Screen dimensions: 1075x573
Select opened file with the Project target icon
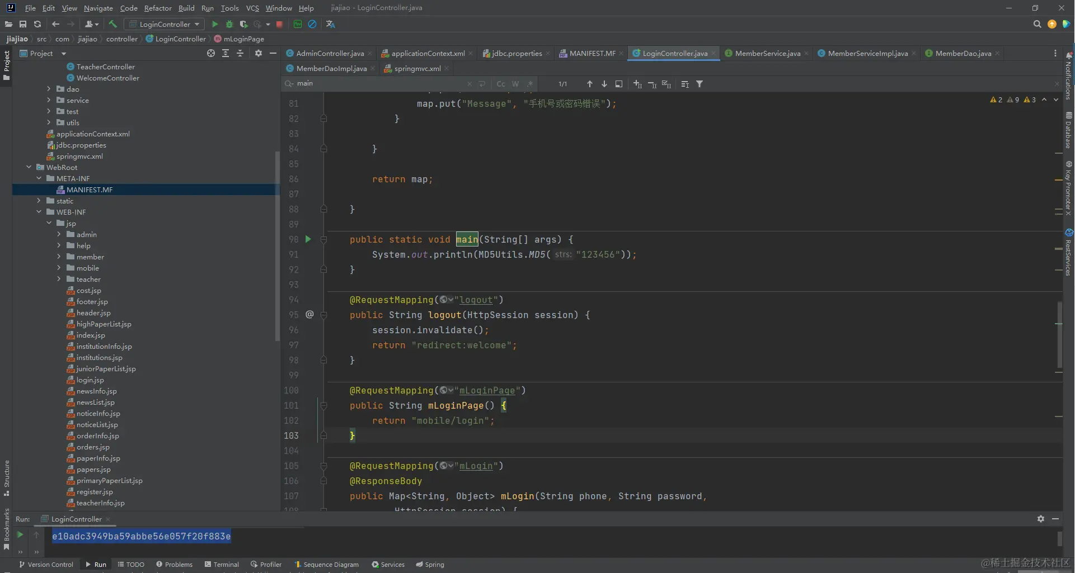(211, 53)
